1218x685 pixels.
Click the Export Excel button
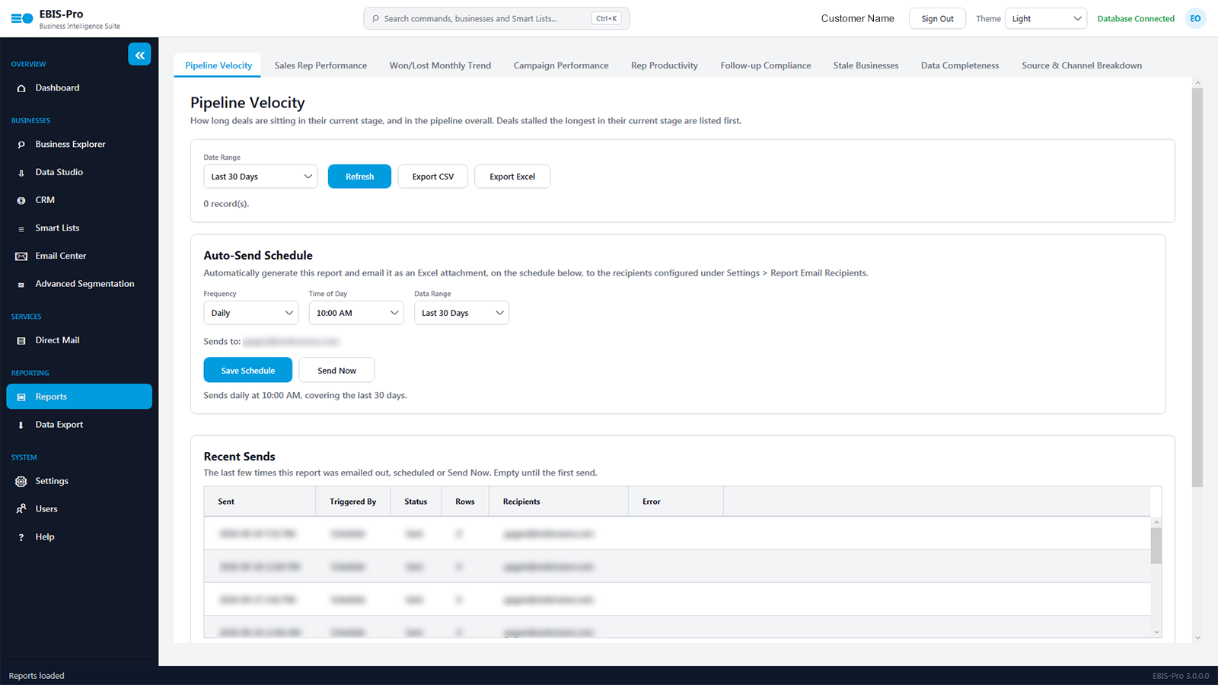coord(512,177)
